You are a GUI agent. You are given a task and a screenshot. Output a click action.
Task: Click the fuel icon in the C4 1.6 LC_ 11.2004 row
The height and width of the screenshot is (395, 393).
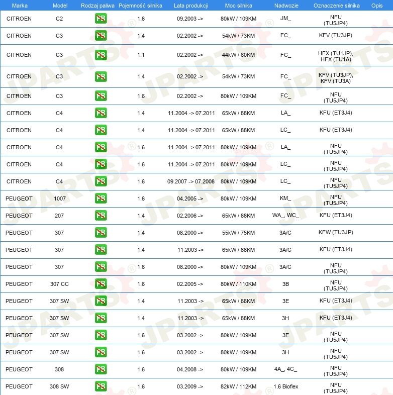[101, 164]
